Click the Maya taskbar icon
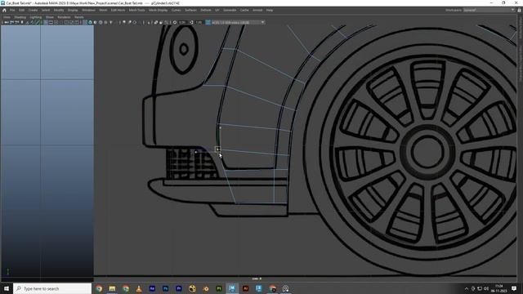 pos(232,288)
